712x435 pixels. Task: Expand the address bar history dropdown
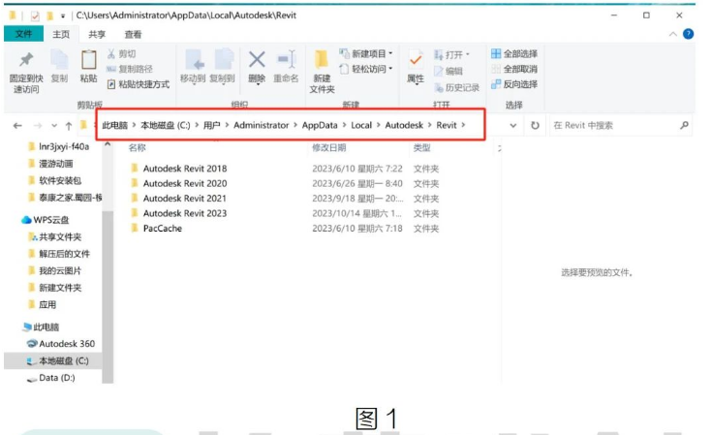pos(513,126)
